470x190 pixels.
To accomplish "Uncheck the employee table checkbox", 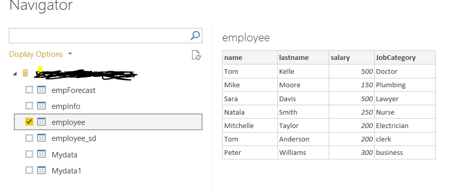I will (29, 122).
